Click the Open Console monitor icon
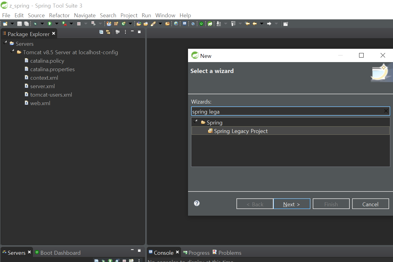The height and width of the screenshot is (262, 393). 184,24
